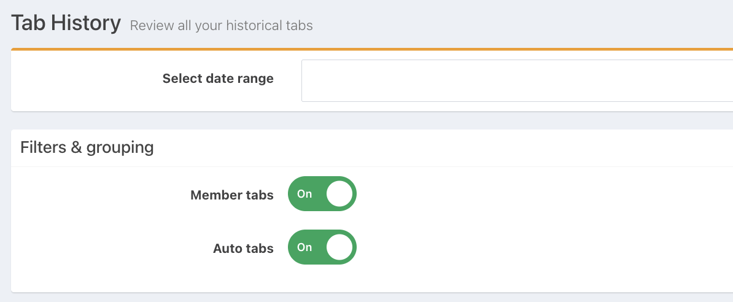Image resolution: width=733 pixels, height=302 pixels.
Task: Click blank area left of Select date range label
Action: [80, 80]
